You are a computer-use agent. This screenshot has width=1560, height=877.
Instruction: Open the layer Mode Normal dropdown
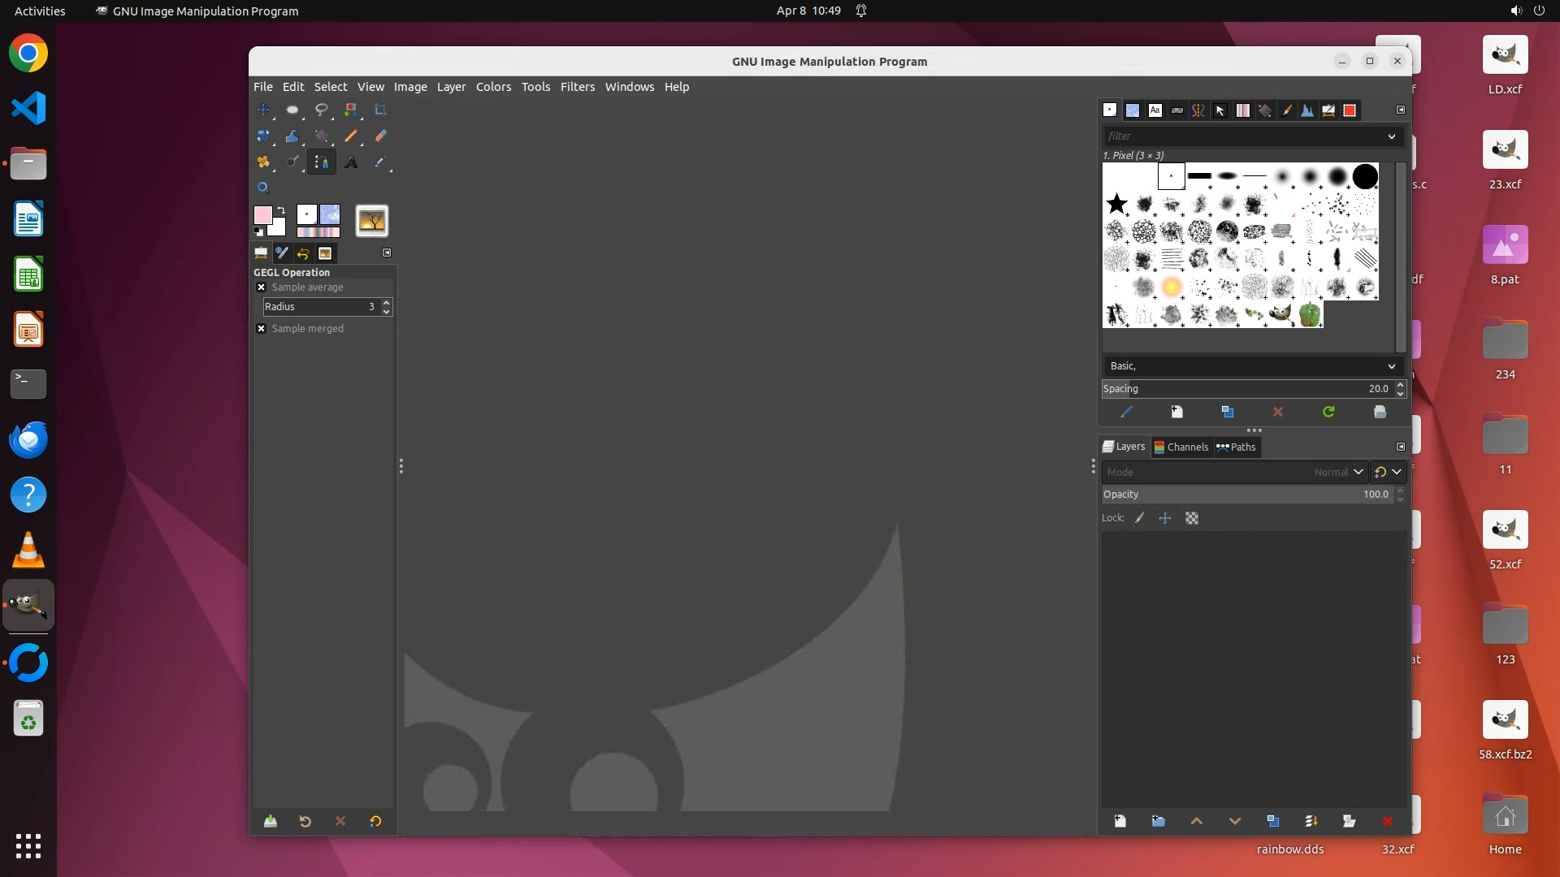click(x=1357, y=472)
